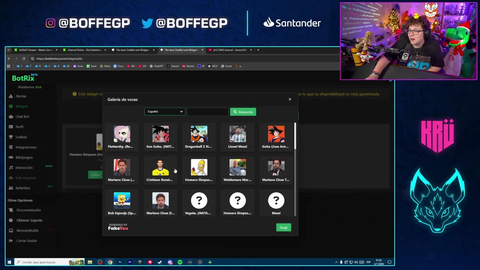480x270 pixels.
Task: Open the ChatGPT bookmark
Action: click(156, 66)
